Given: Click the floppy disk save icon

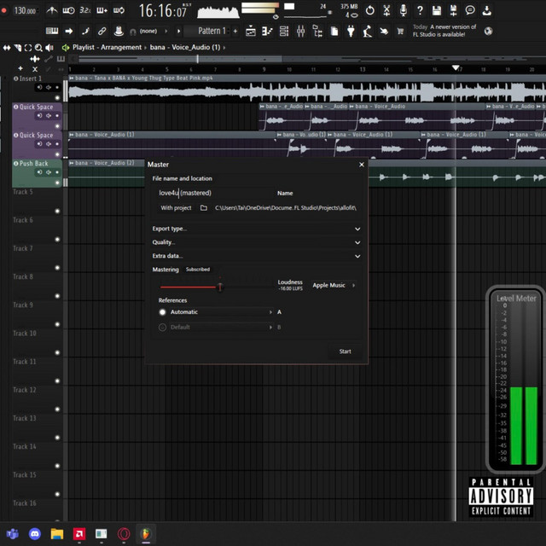Looking at the screenshot, I should click(x=437, y=10).
